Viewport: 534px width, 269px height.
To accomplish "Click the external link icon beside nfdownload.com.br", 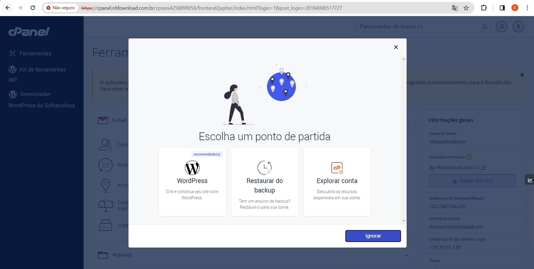I will click(x=484, y=167).
